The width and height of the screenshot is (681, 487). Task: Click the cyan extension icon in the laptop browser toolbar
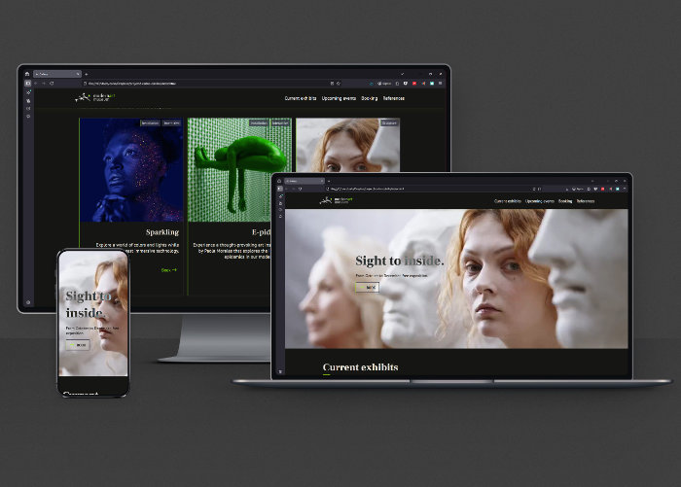617,189
